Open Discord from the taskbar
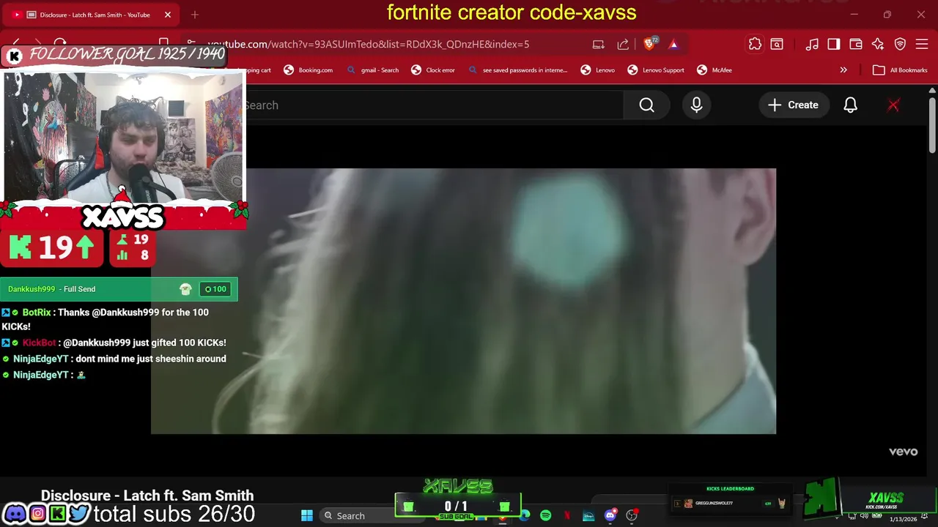This screenshot has width=938, height=527. point(610,515)
